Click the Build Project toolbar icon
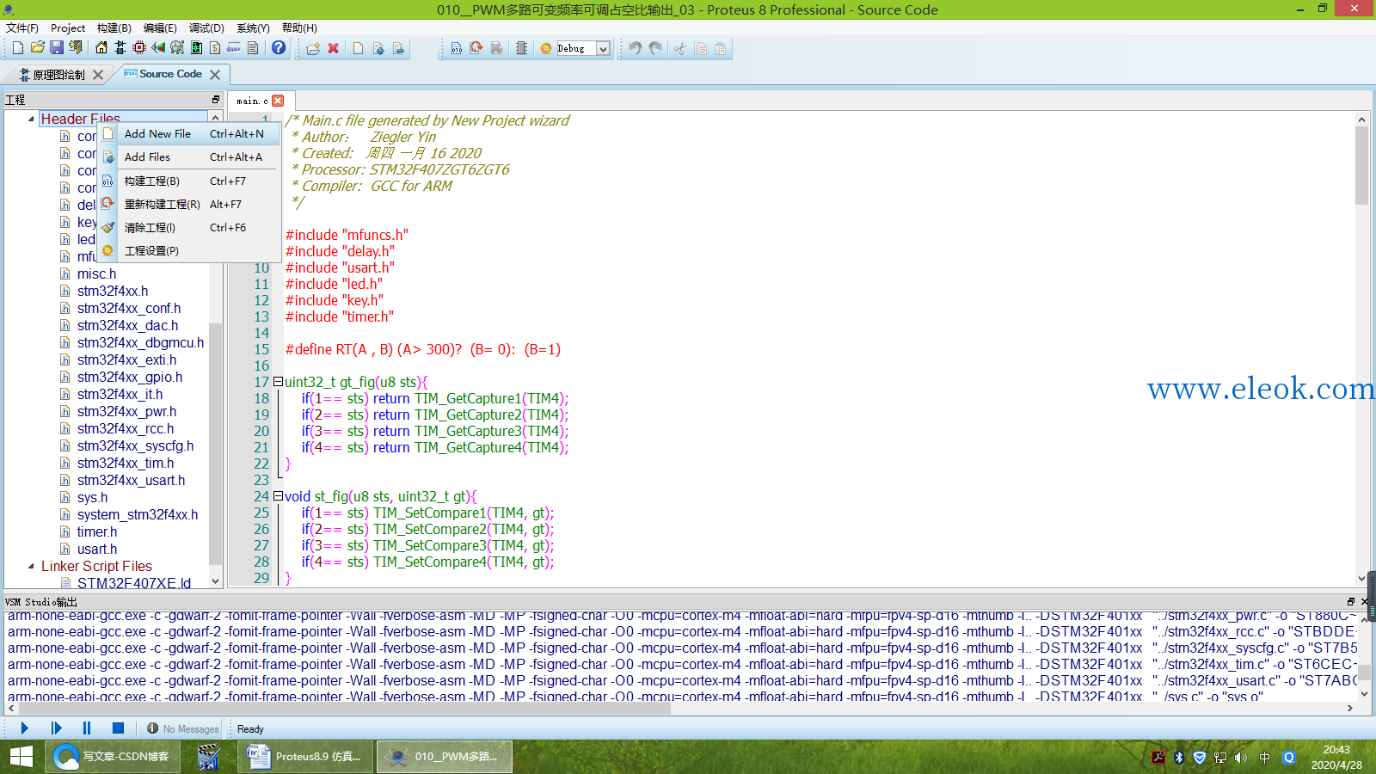Image resolution: width=1376 pixels, height=774 pixels. (457, 48)
